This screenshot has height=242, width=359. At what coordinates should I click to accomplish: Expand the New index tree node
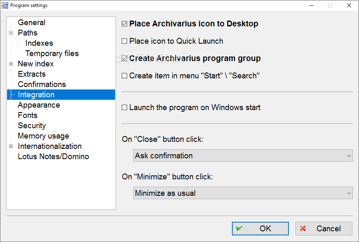pyautogui.click(x=11, y=64)
